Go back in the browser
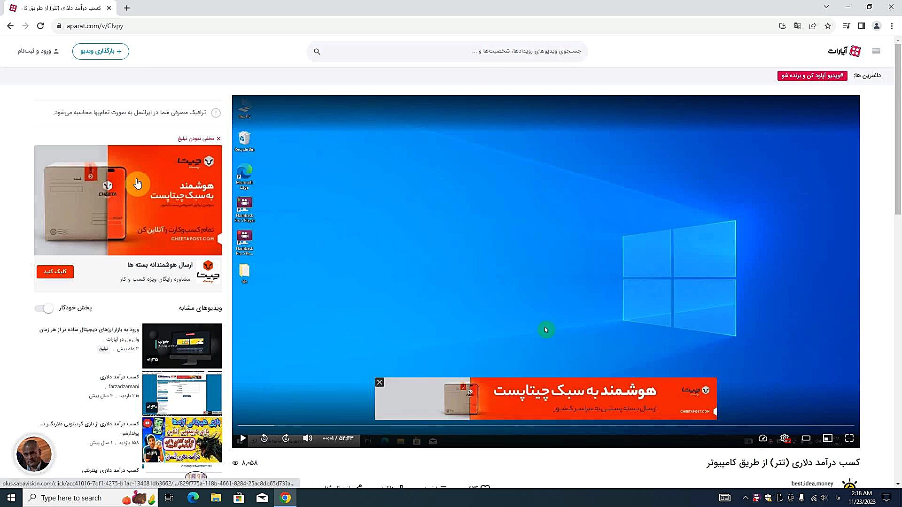Image resolution: width=902 pixels, height=507 pixels. pyautogui.click(x=10, y=26)
